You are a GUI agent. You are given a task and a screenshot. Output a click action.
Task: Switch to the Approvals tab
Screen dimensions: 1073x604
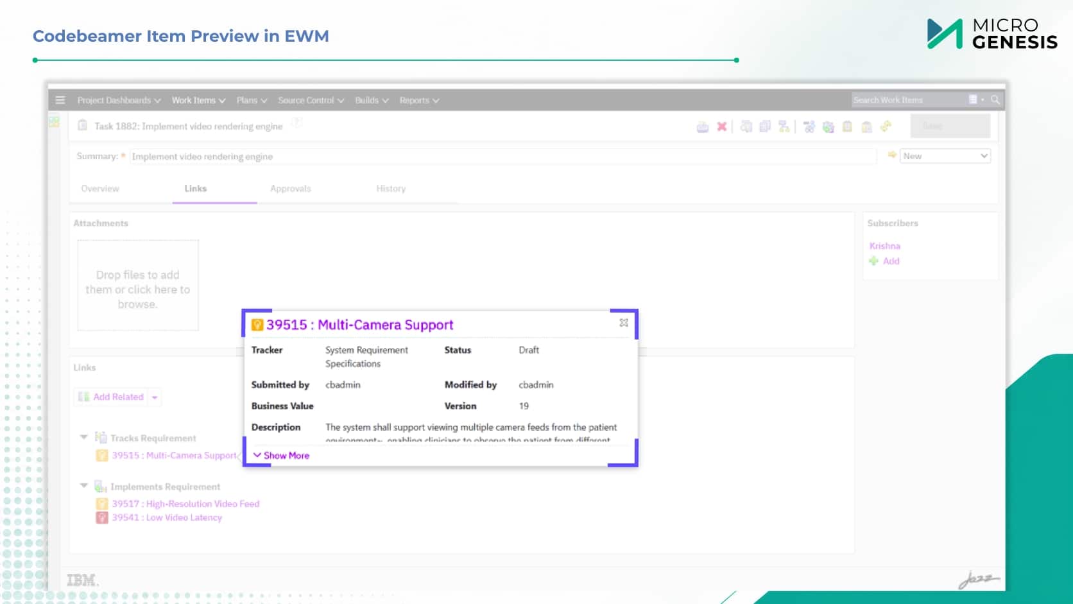291,189
